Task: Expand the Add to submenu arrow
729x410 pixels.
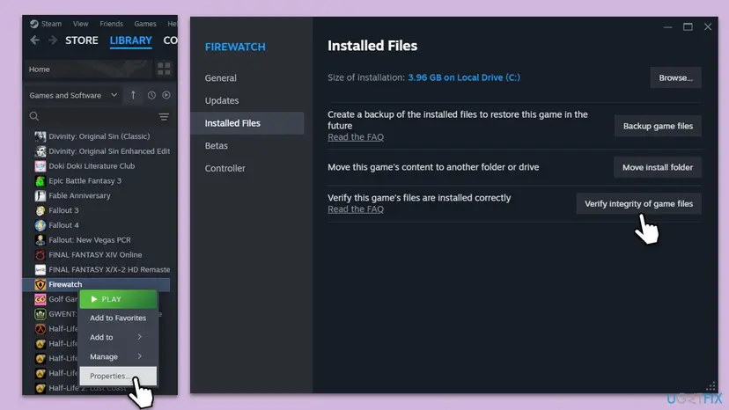Action: point(139,337)
